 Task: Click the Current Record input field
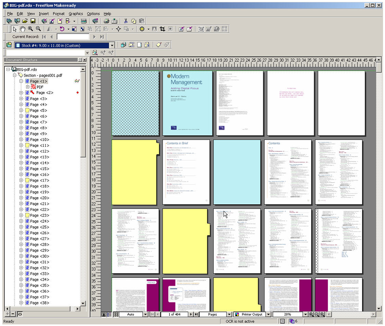coord(73,37)
